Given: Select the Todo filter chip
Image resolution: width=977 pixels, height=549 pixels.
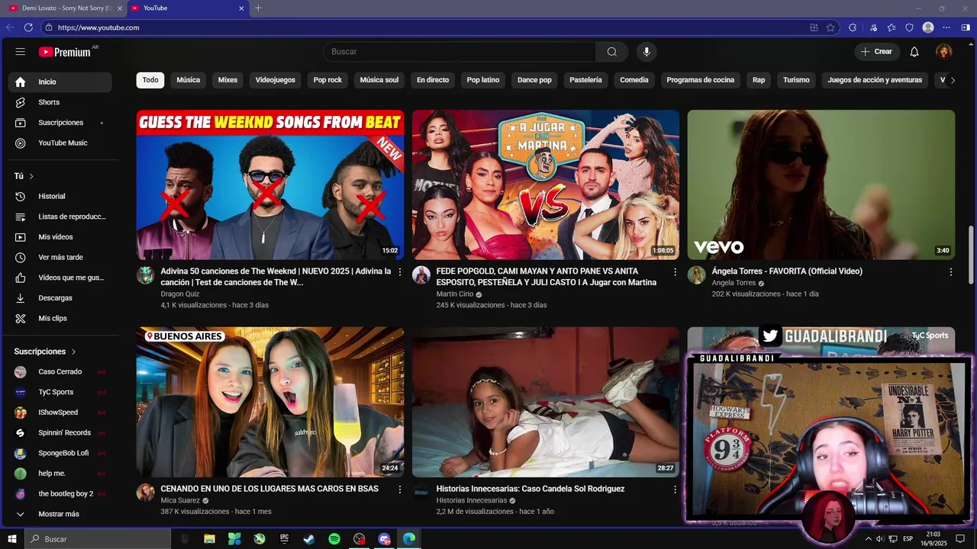Looking at the screenshot, I should [x=150, y=80].
